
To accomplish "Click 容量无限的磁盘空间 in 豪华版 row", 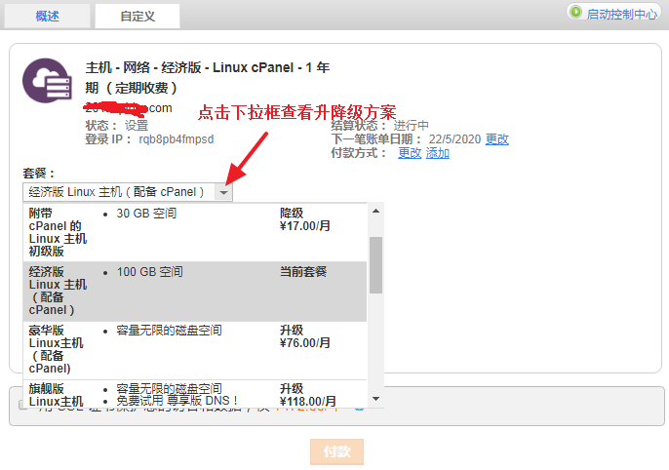I will tap(169, 331).
